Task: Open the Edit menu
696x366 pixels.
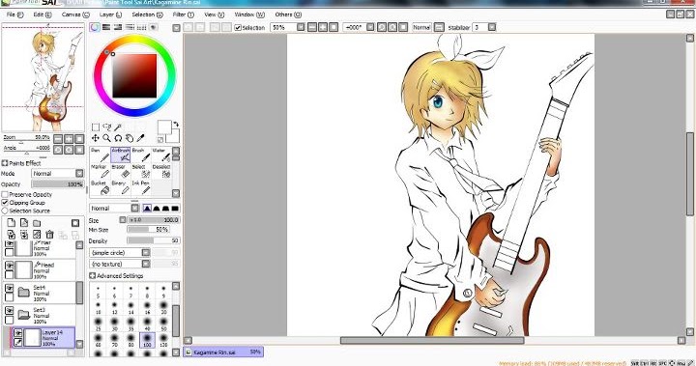Action: [43, 14]
